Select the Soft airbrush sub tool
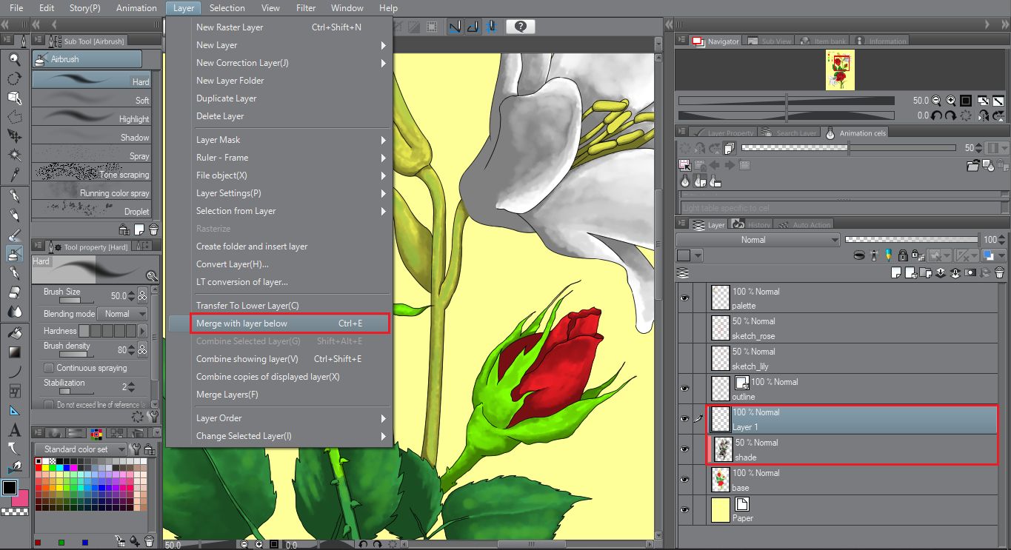Image resolution: width=1011 pixels, height=550 pixels. [92, 98]
